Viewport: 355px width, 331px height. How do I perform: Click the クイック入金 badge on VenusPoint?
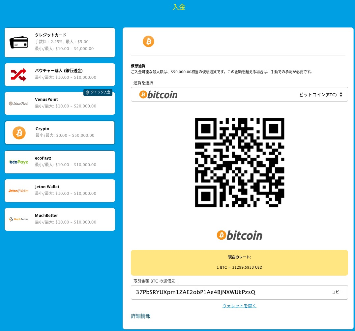[98, 92]
